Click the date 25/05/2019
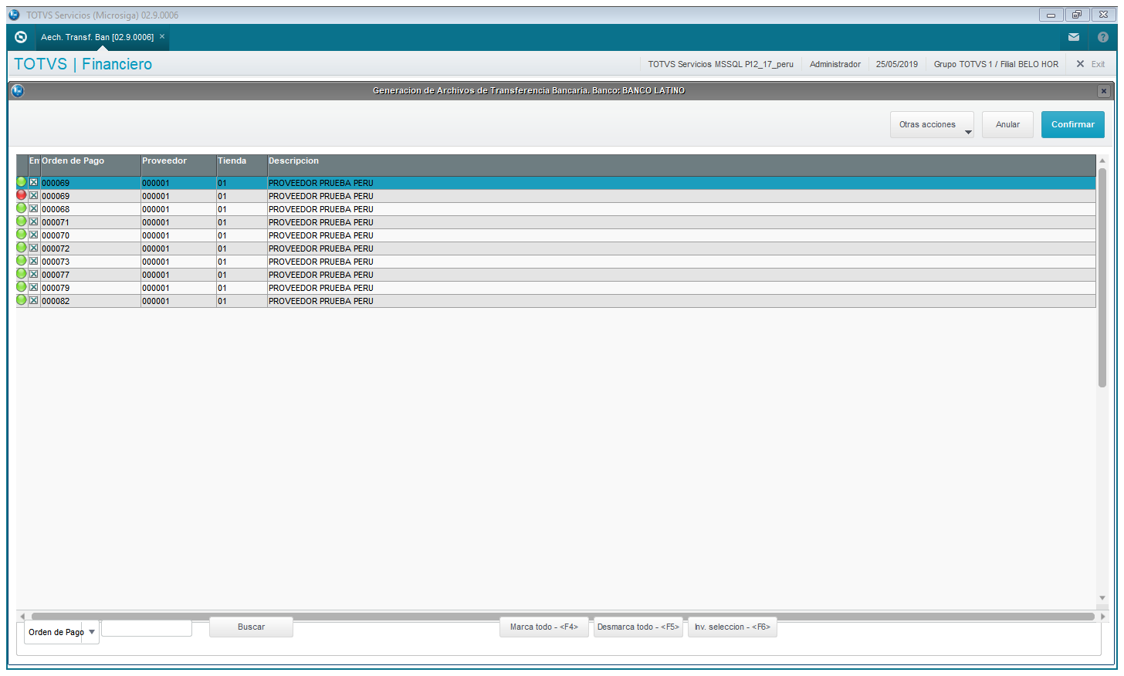This screenshot has width=1124, height=676. point(896,64)
